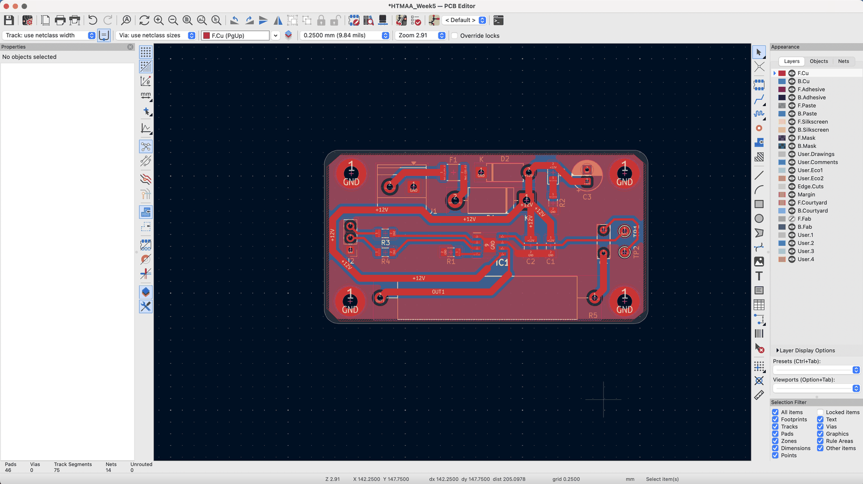Screen dimensions: 863x484
Task: Refresh the board view
Action: point(144,20)
